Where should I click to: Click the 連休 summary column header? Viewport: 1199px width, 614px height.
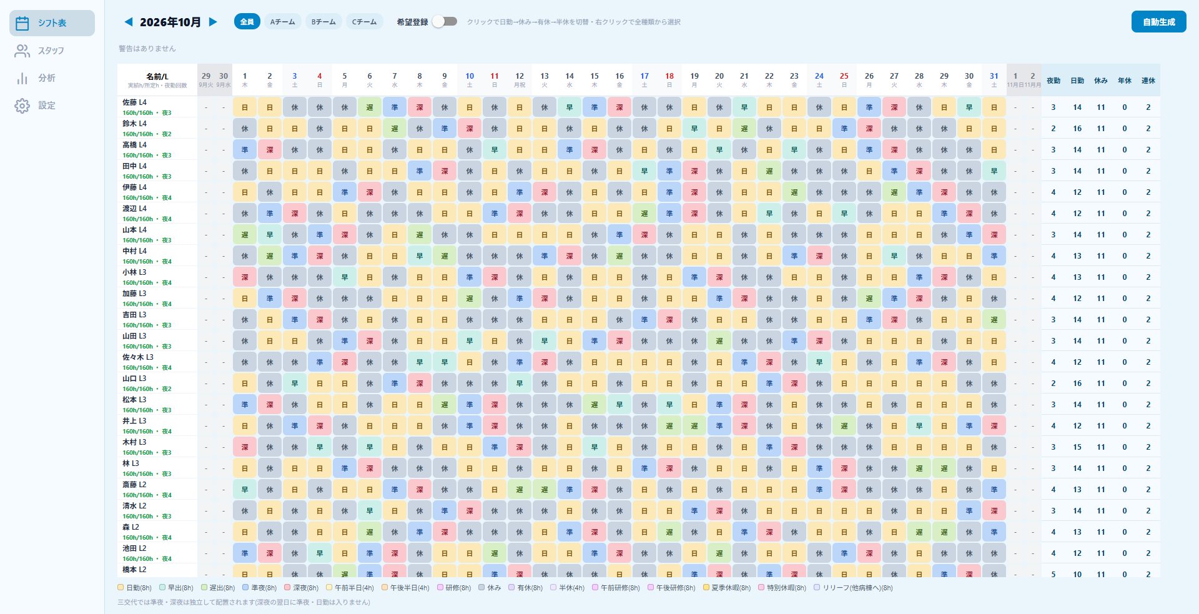[x=1148, y=81]
